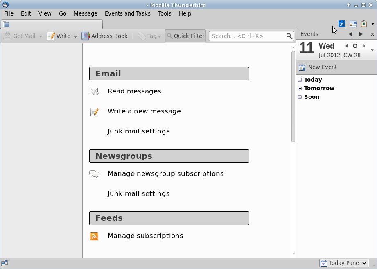Open Manage newsgroup subscriptions link
377x269 pixels.
[x=166, y=173]
